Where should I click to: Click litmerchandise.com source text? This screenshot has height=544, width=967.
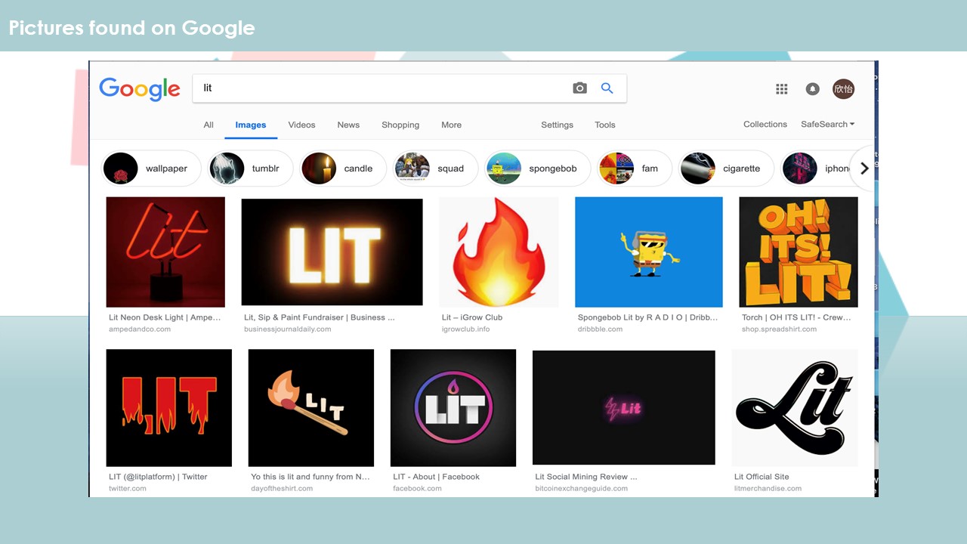tap(768, 489)
